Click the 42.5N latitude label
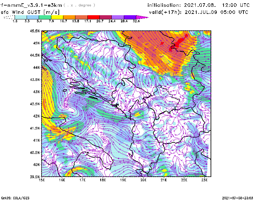The width and height of the screenshot is (260, 200). click(35, 104)
